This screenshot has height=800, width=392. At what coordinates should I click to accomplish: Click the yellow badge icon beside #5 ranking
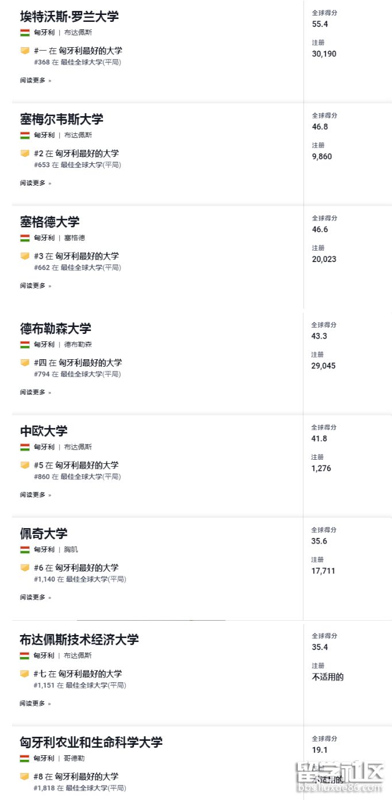pyautogui.click(x=25, y=465)
